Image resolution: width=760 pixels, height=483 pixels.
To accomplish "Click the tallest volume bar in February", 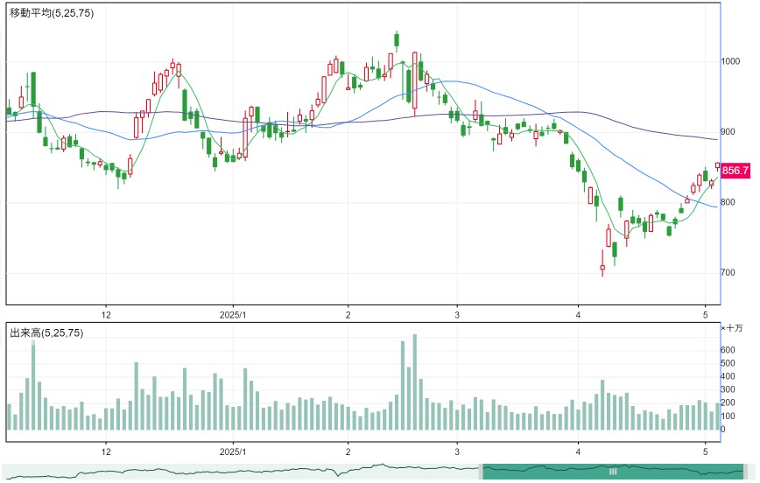I will (415, 381).
